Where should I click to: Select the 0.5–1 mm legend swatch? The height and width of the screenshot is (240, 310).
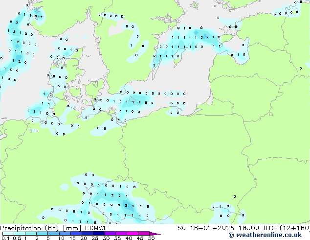pos(20,234)
